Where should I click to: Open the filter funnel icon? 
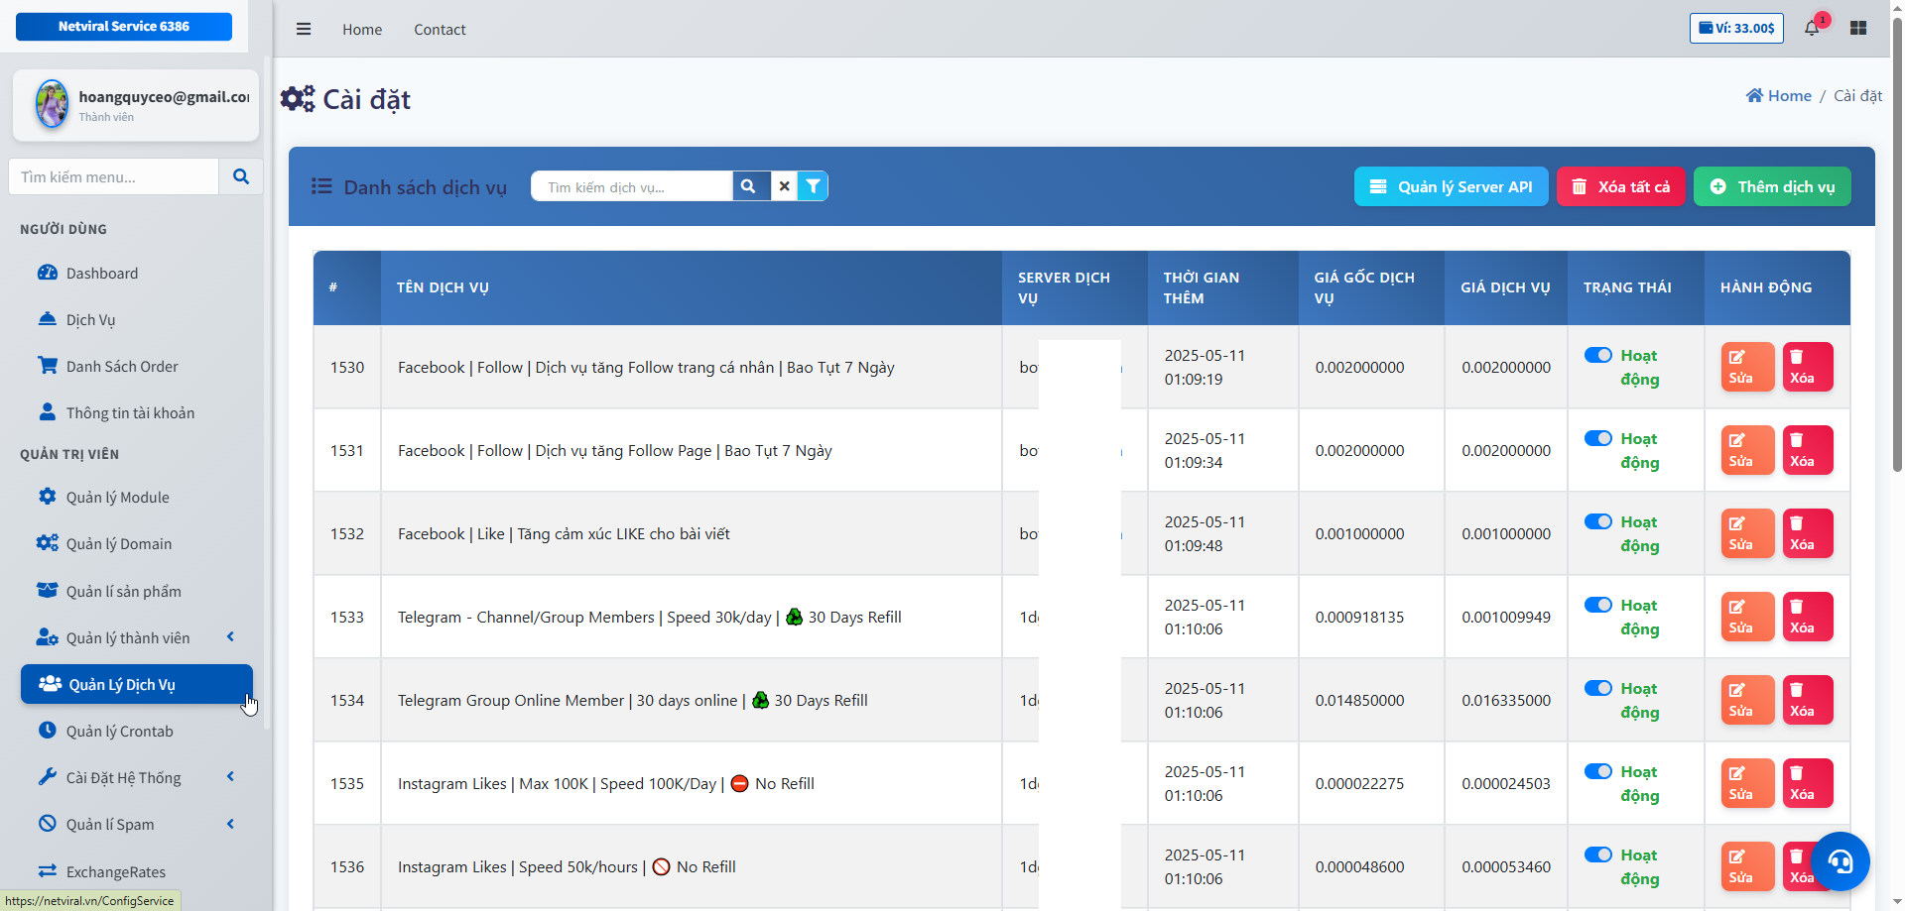tap(813, 186)
